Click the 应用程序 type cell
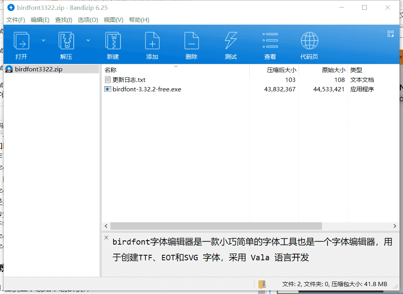Screen dimensions: 403x294 point(362,89)
